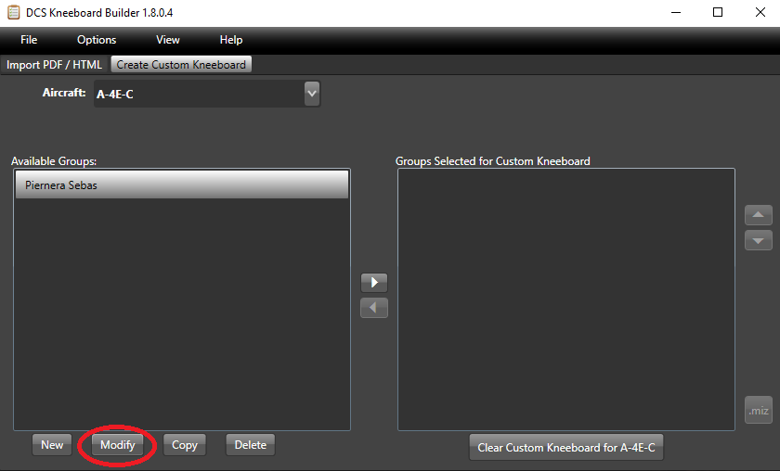Open the Help menu
The width and height of the screenshot is (780, 471).
(x=231, y=40)
